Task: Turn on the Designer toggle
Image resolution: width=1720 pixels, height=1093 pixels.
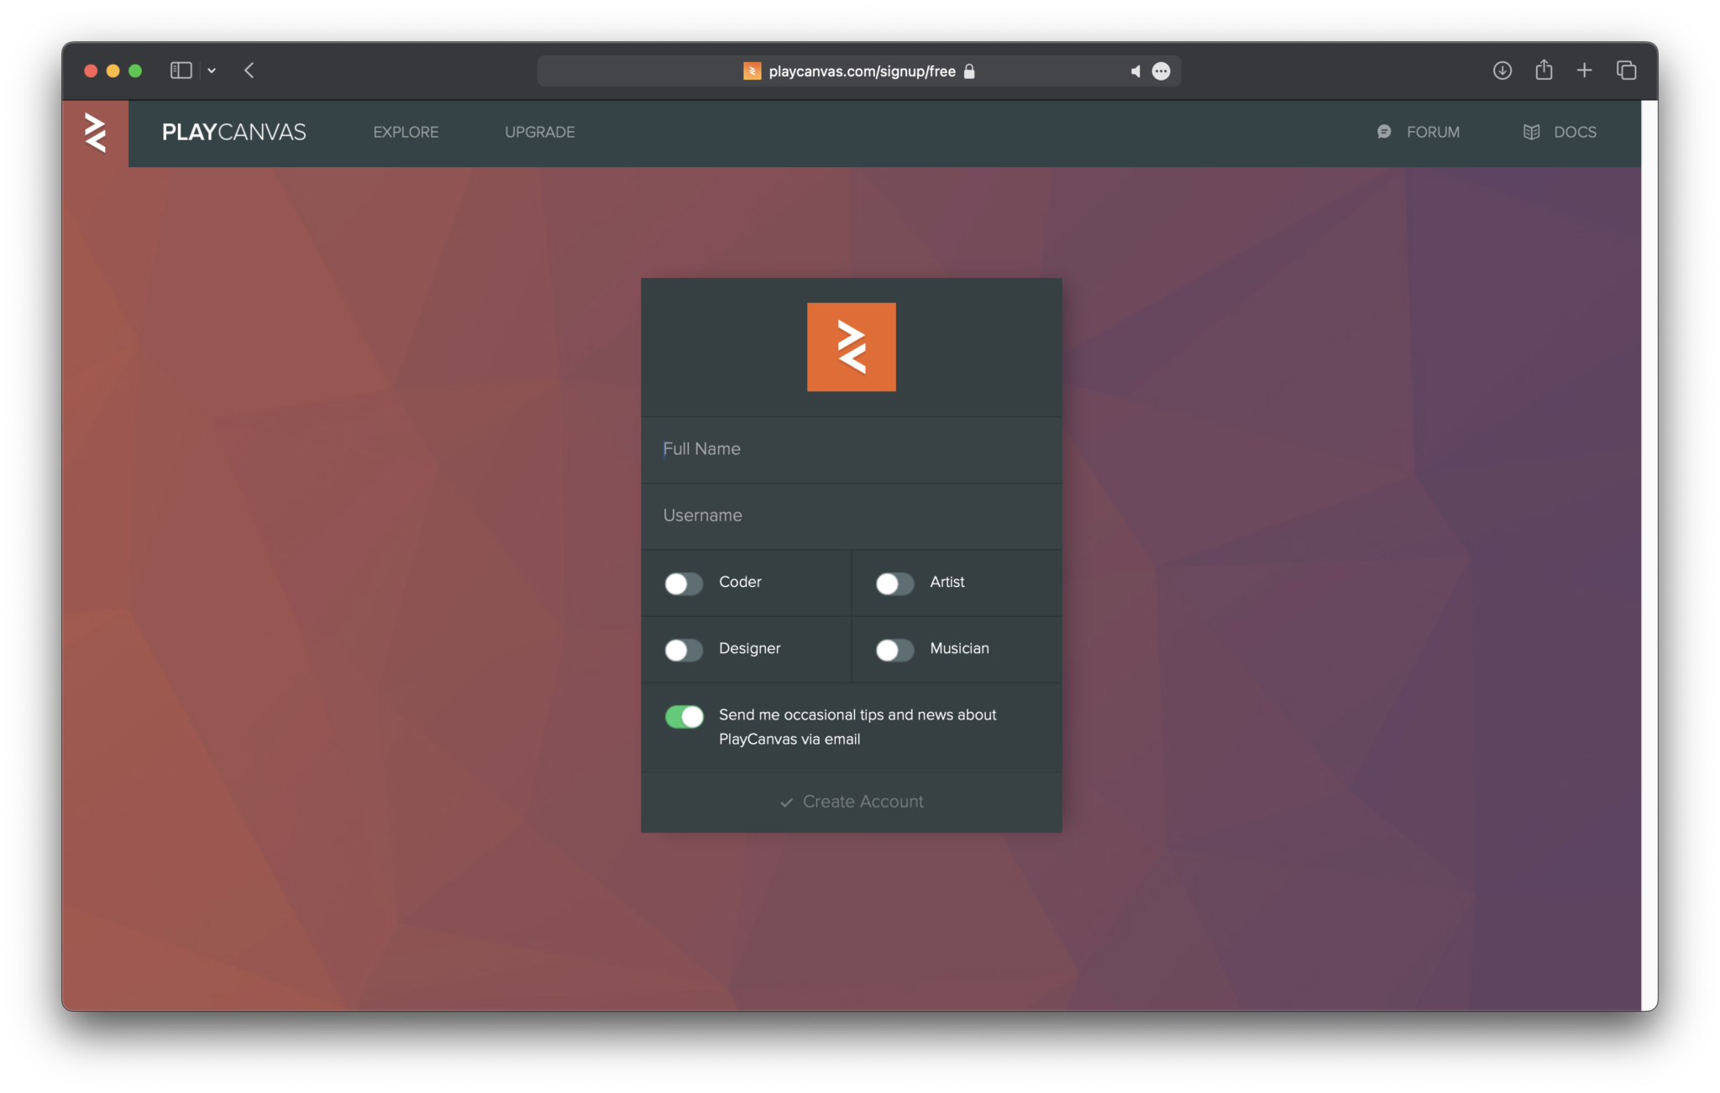Action: coord(684,650)
